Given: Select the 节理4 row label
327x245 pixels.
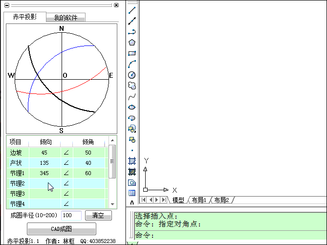Looking at the screenshot, I should [x=17, y=204].
